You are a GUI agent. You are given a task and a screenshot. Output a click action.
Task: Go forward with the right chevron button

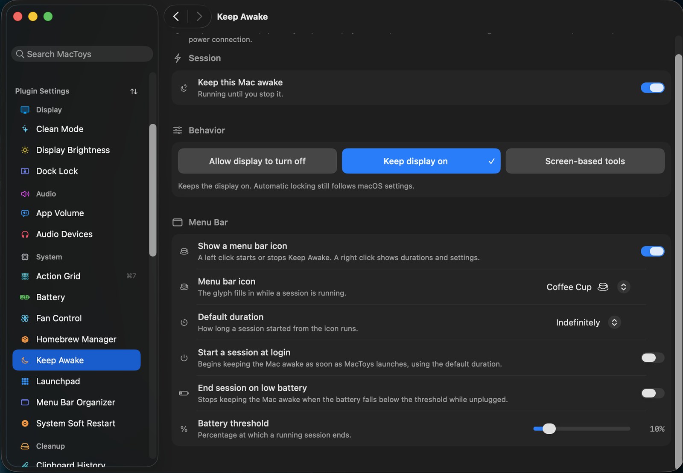coord(199,17)
